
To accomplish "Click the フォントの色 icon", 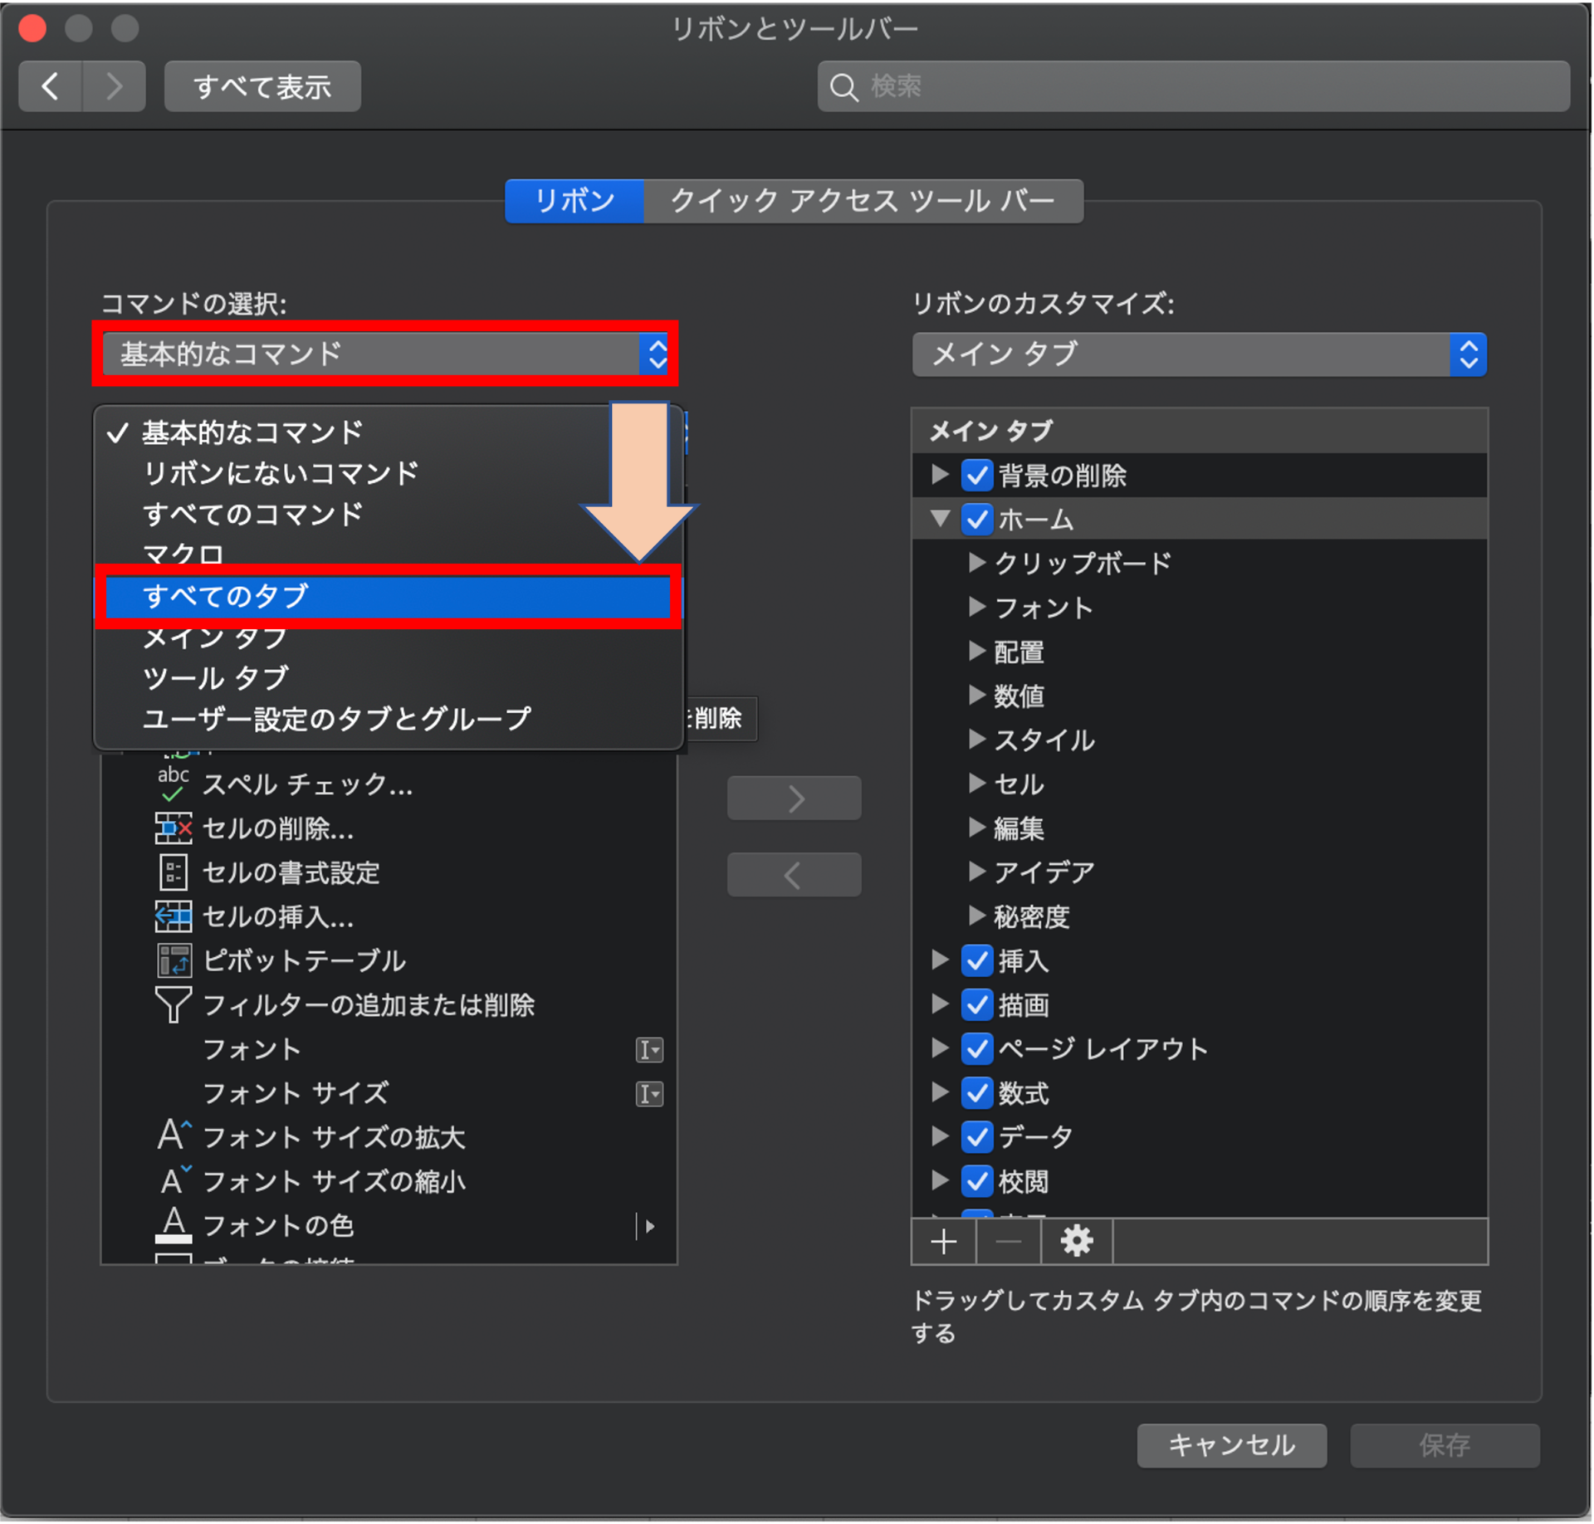I will (173, 1225).
